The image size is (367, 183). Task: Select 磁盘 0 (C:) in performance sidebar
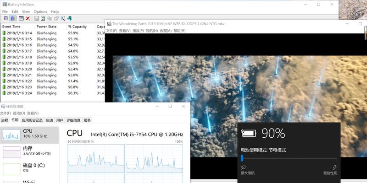click(x=29, y=169)
